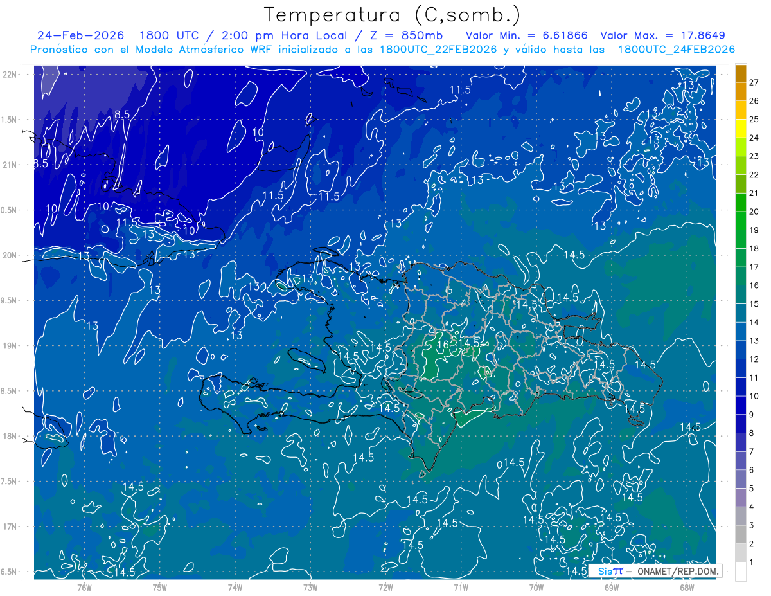
Task: Click the '1800UTC_22FEB2026' initialization time
Action: pos(438,50)
